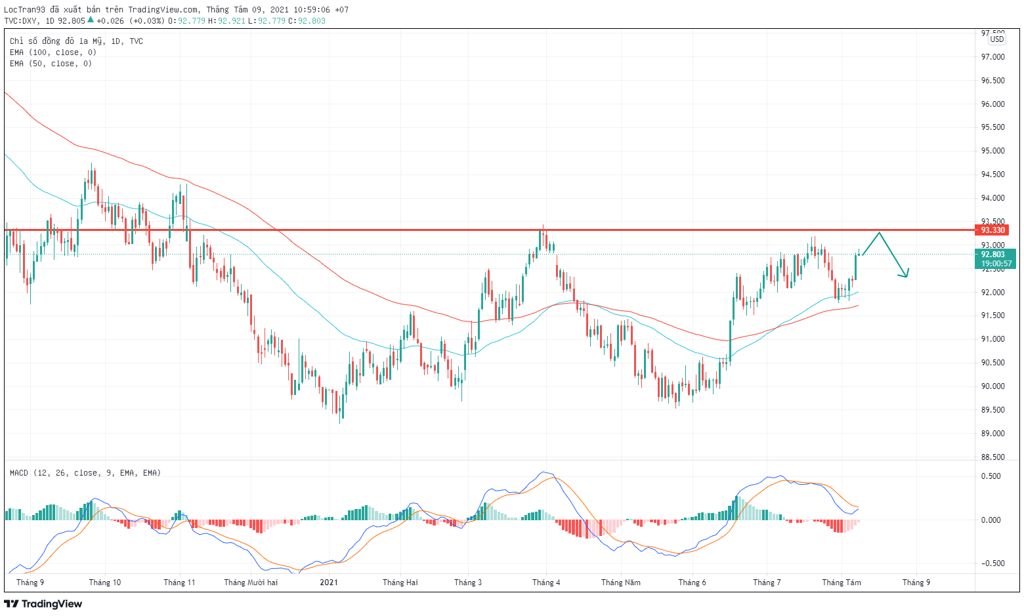Click the 96.000 price axis value

(x=992, y=104)
